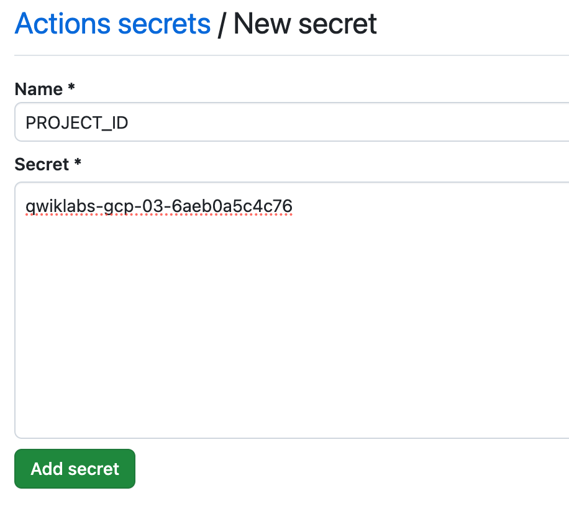Click the required asterisk beside Name
The height and width of the screenshot is (511, 569).
click(x=71, y=88)
